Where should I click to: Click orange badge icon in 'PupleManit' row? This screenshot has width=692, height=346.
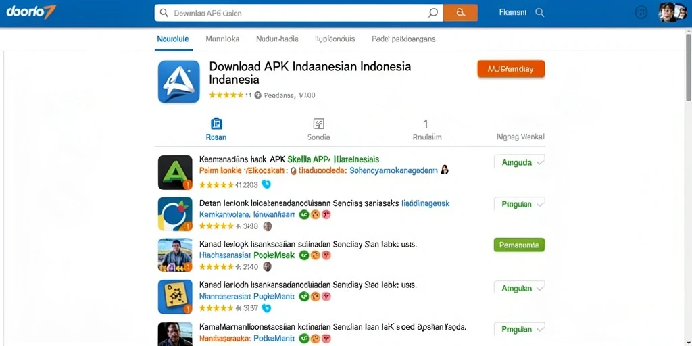point(315,297)
